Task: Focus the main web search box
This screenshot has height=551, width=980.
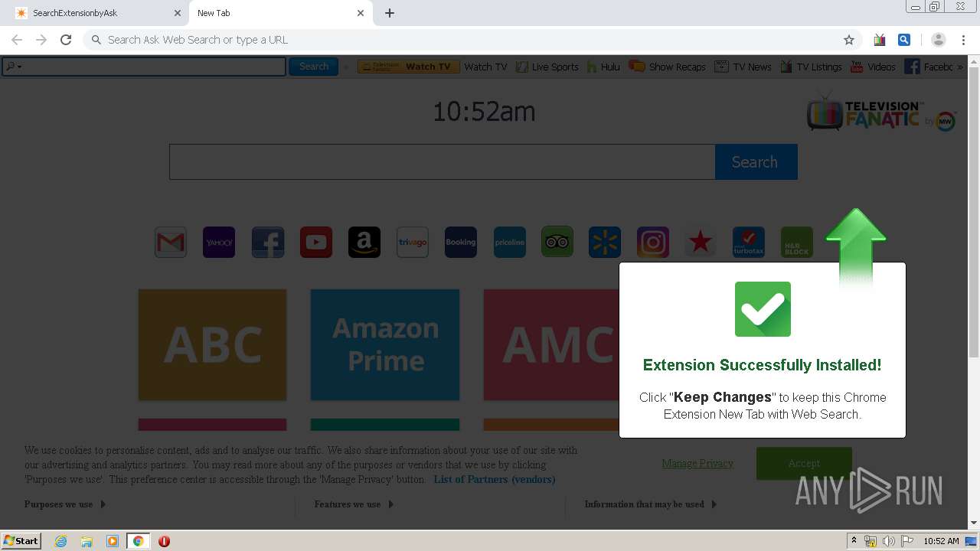Action: click(x=442, y=162)
